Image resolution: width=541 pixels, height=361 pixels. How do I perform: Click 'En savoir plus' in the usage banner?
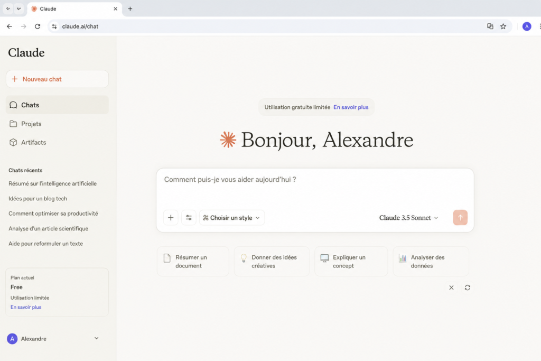pos(351,107)
